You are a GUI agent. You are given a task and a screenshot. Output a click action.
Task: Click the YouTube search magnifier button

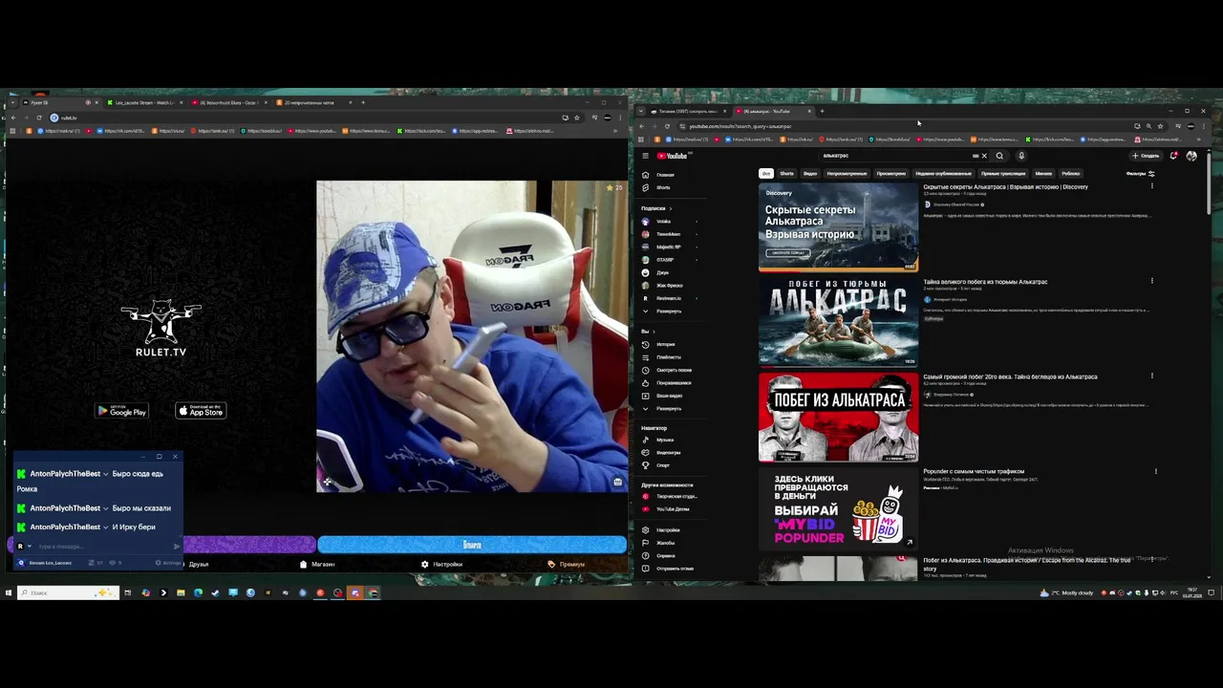[999, 156]
